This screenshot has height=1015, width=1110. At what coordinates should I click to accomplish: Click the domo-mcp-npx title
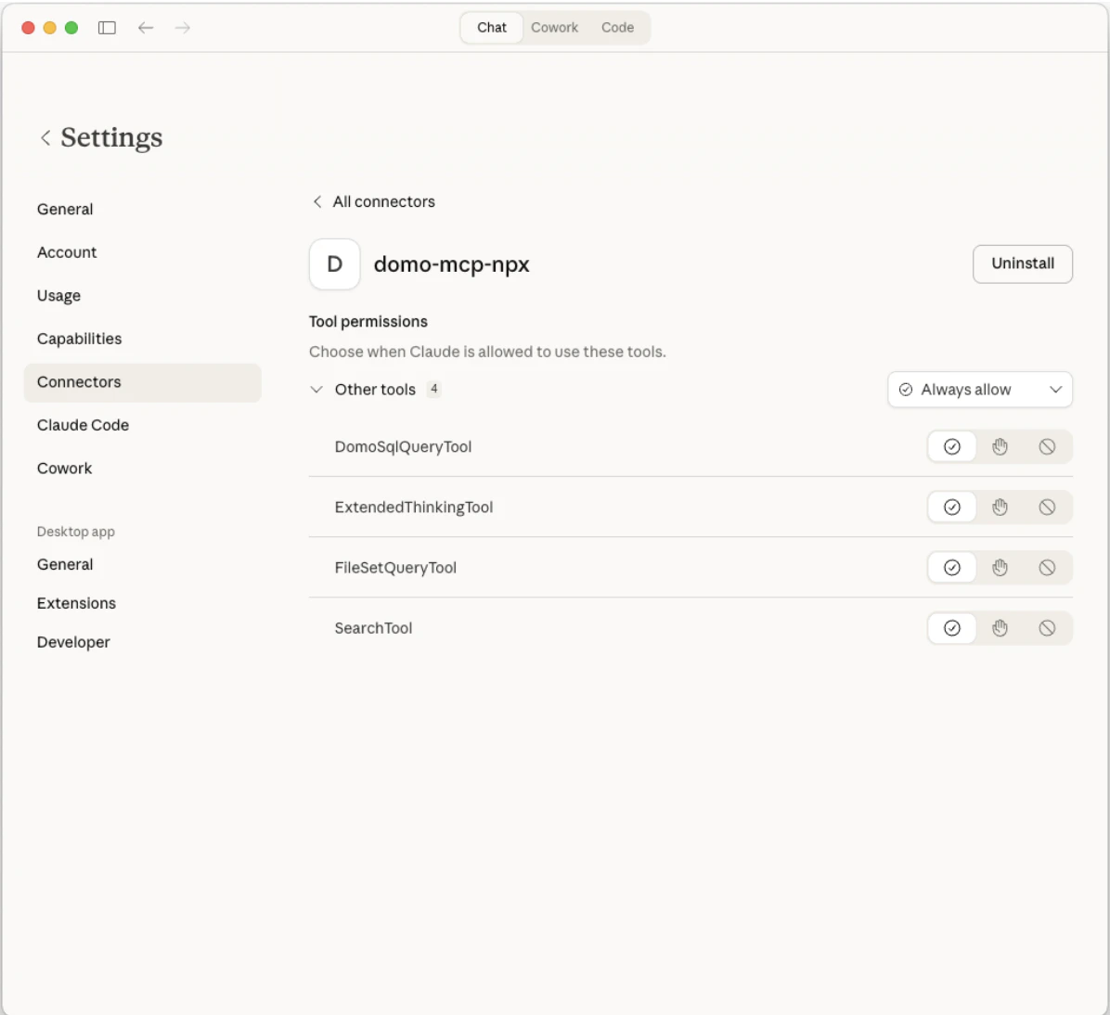452,264
